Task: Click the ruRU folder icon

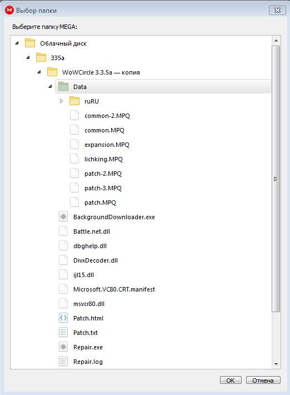Action: tap(74, 101)
